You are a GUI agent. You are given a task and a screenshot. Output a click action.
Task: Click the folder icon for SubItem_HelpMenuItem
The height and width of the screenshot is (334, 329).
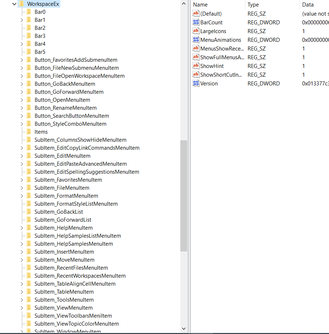[x=29, y=228]
